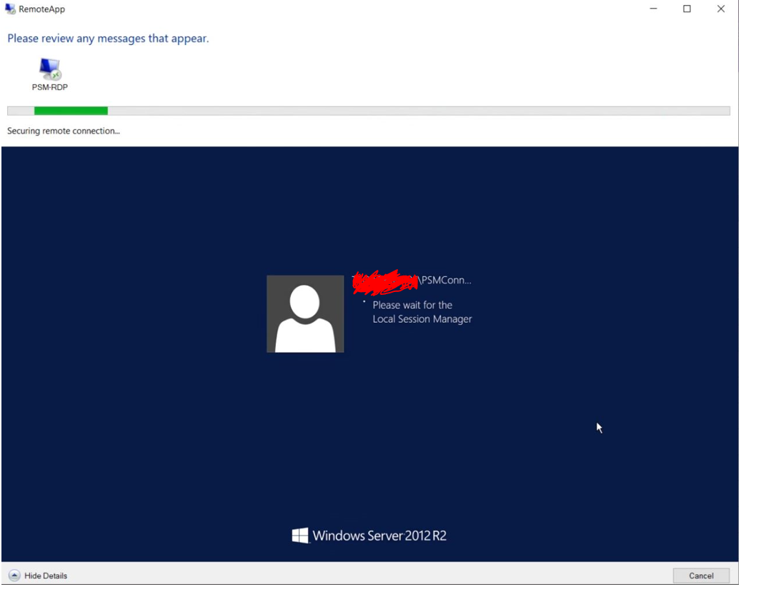Image resolution: width=761 pixels, height=589 pixels.
Task: Collapse the details section
Action: click(x=36, y=575)
